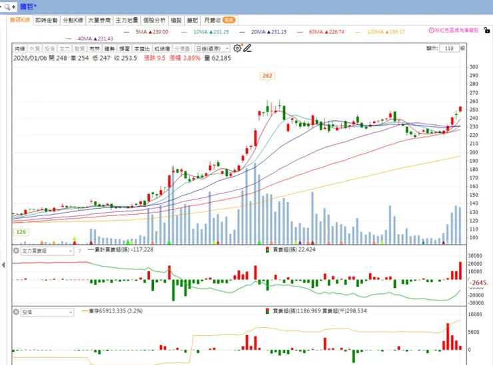493x365 pixels.
Task: Click the unlock padlock icon
Action: tap(486, 30)
